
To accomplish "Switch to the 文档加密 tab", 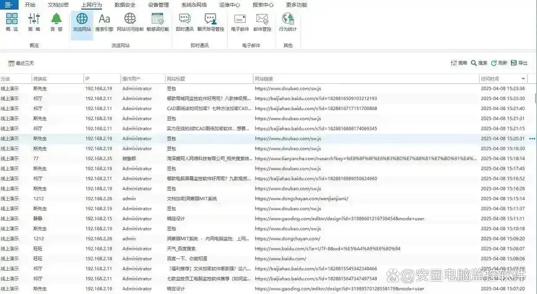I will tap(58, 5).
